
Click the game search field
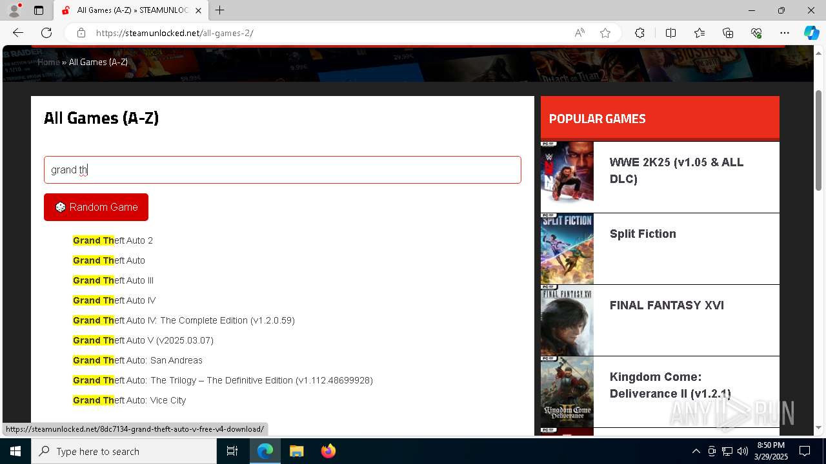pyautogui.click(x=283, y=169)
